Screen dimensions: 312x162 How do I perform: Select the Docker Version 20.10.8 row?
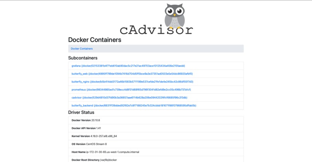(156, 120)
